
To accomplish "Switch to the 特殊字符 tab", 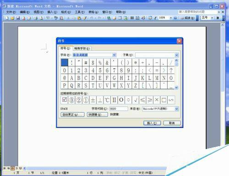I will pyautogui.click(x=82, y=49).
